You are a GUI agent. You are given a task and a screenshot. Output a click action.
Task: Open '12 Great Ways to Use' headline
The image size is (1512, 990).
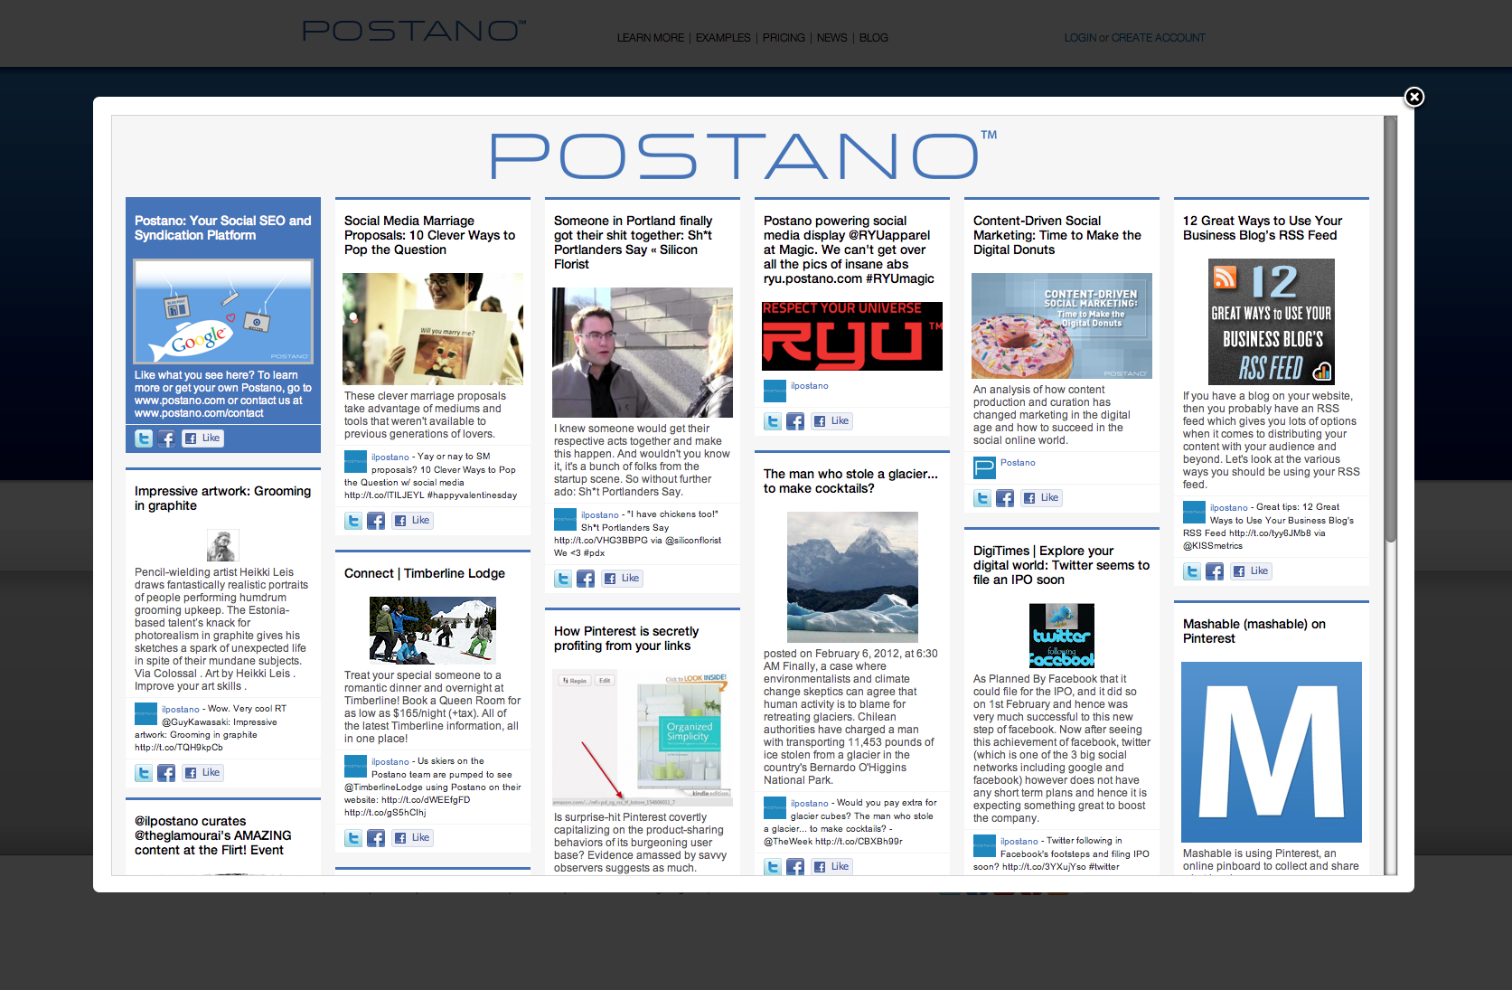click(1263, 228)
